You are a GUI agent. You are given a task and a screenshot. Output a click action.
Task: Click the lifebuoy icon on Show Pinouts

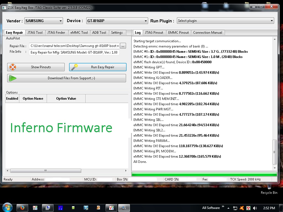[x=13, y=67]
